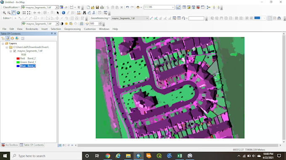Choose the Select Elements arrow tool
Screen dimensions: 286x160
click(x=58, y=13)
